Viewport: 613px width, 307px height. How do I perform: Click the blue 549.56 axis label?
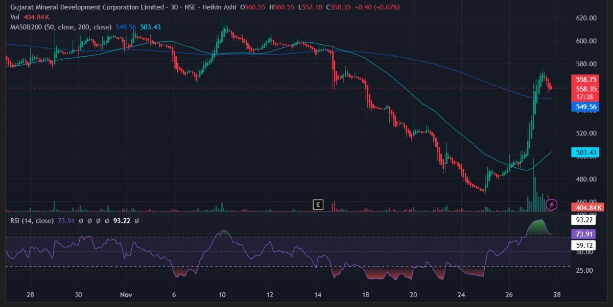[586, 107]
